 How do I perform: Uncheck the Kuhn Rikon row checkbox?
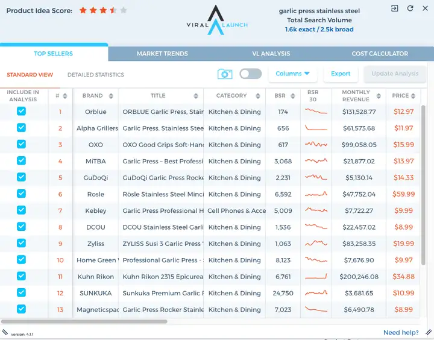pos(21,276)
